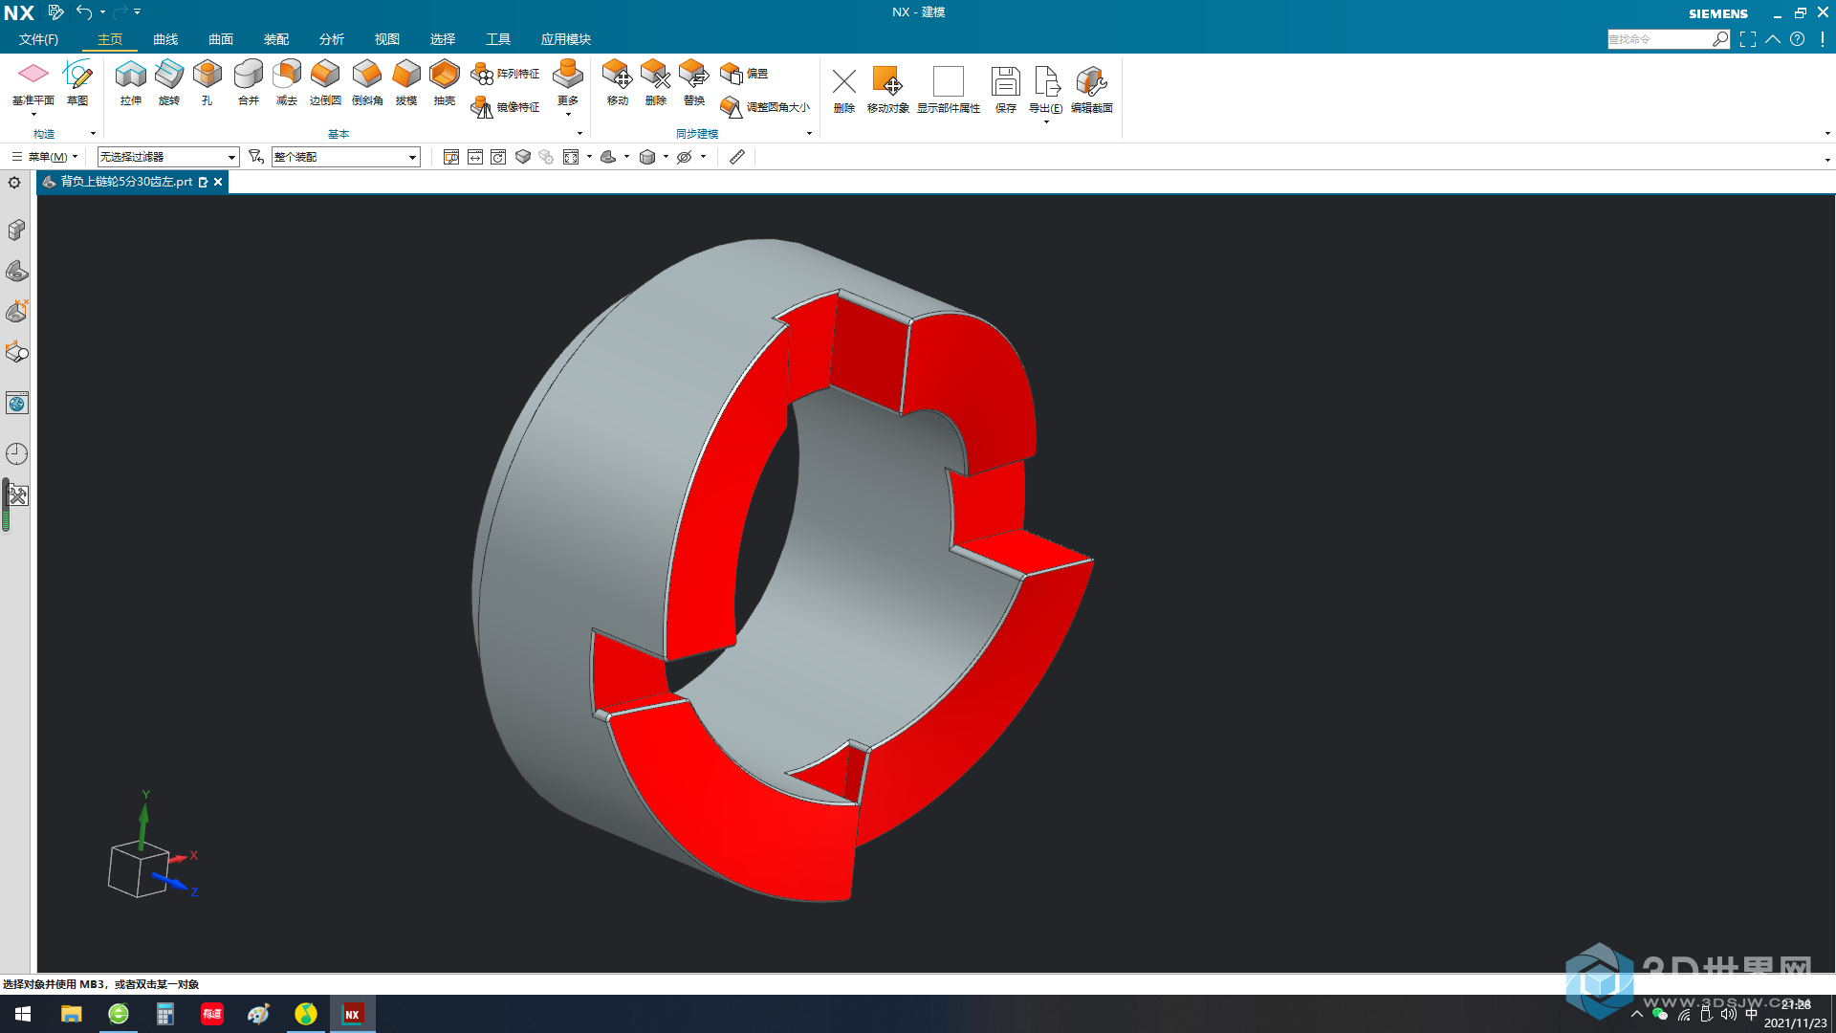Switch to the 装配 ribbon tab
Image resolution: width=1836 pixels, height=1033 pixels.
[x=276, y=39]
